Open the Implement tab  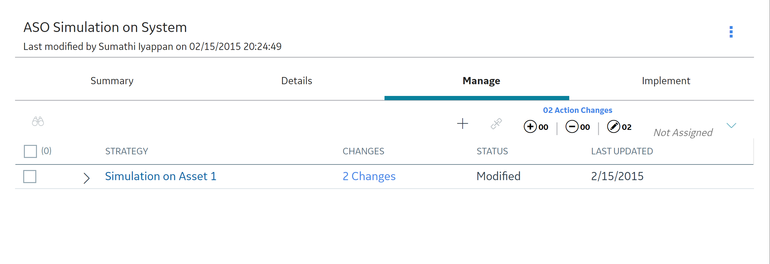pos(666,81)
